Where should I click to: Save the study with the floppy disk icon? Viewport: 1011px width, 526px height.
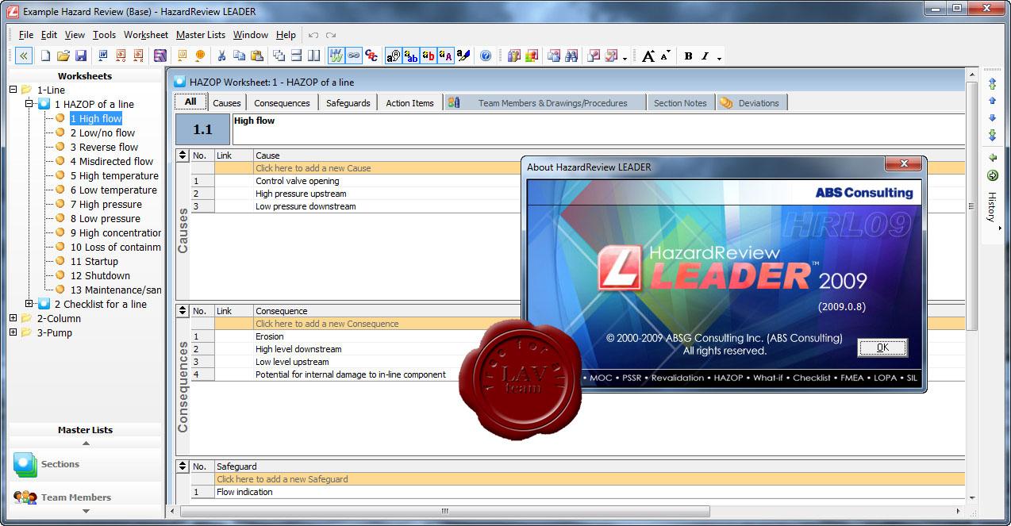coord(80,56)
